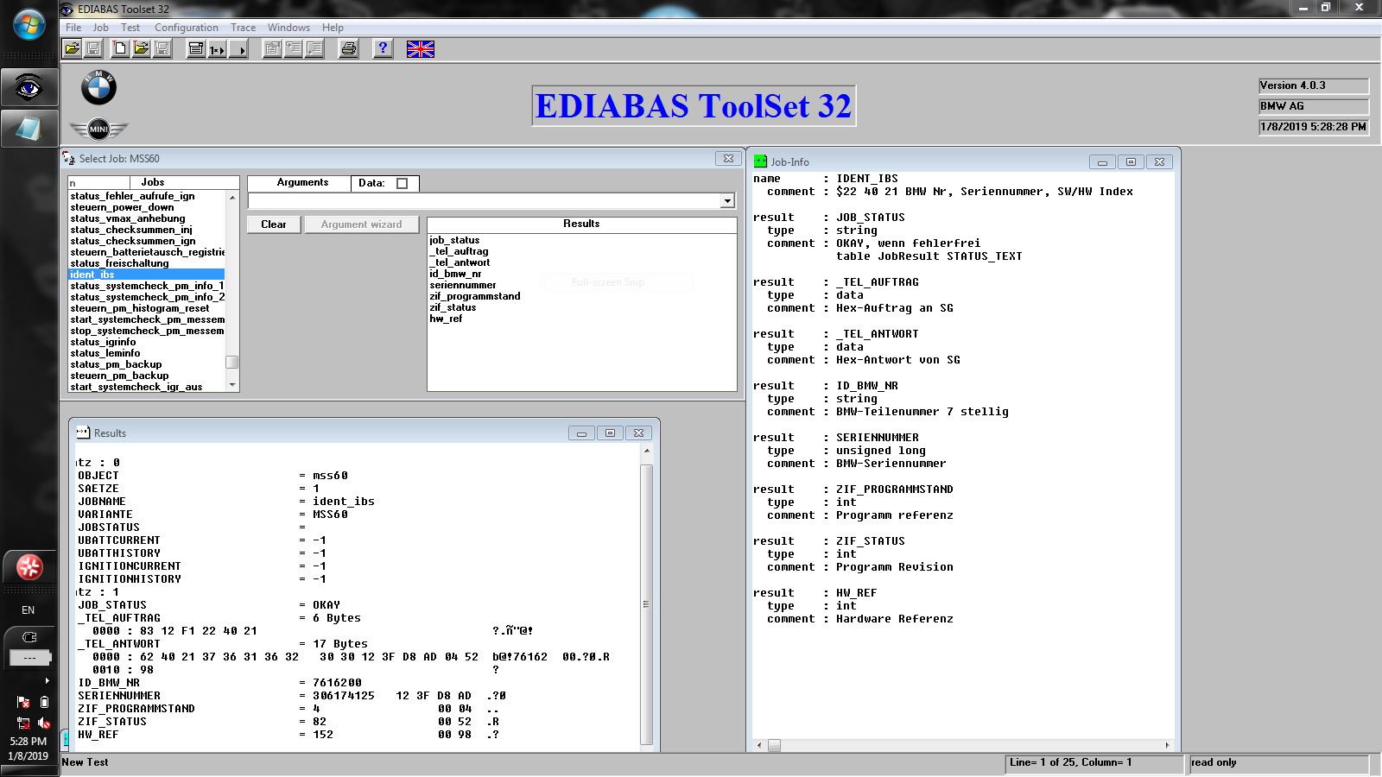Viewport: 1382px width, 777px height.
Task: Select result job_status
Action: coord(454,240)
